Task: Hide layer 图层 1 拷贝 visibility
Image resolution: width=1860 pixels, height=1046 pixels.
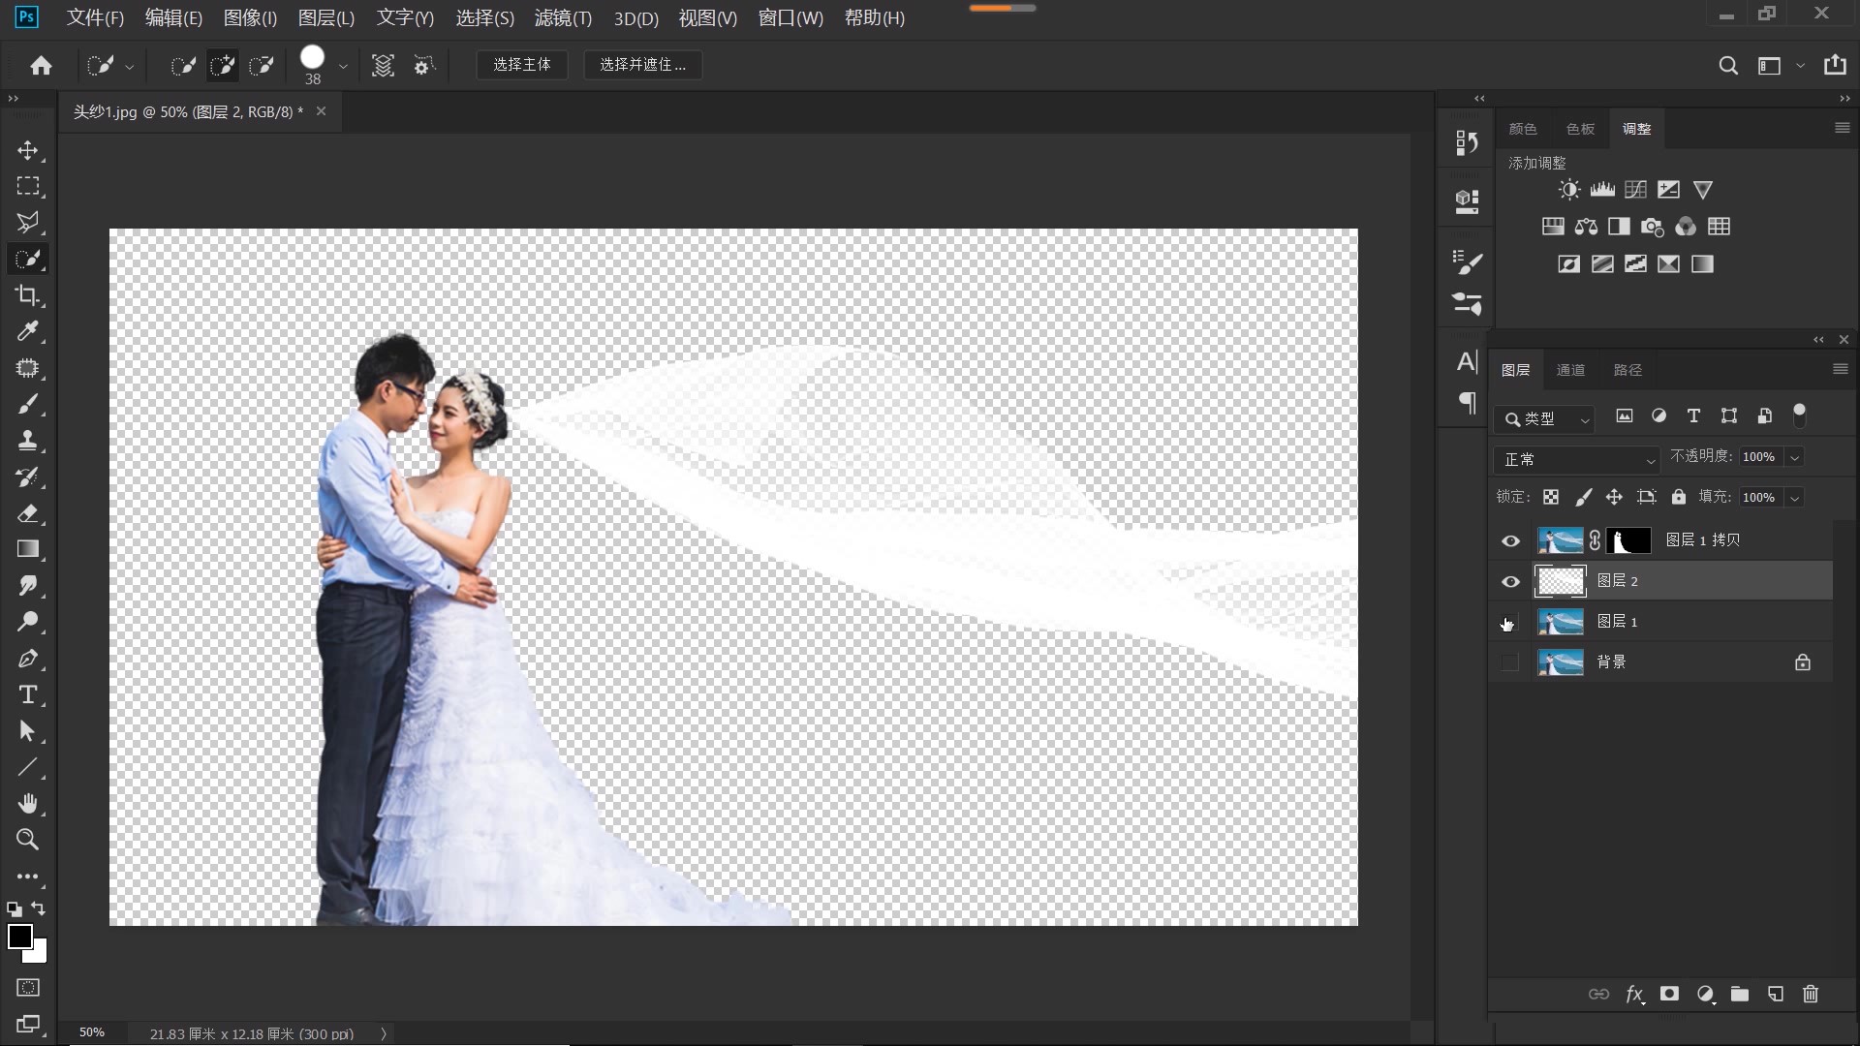Action: pos(1510,540)
